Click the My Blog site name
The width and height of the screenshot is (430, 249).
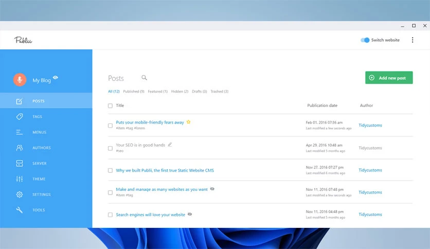coord(42,80)
